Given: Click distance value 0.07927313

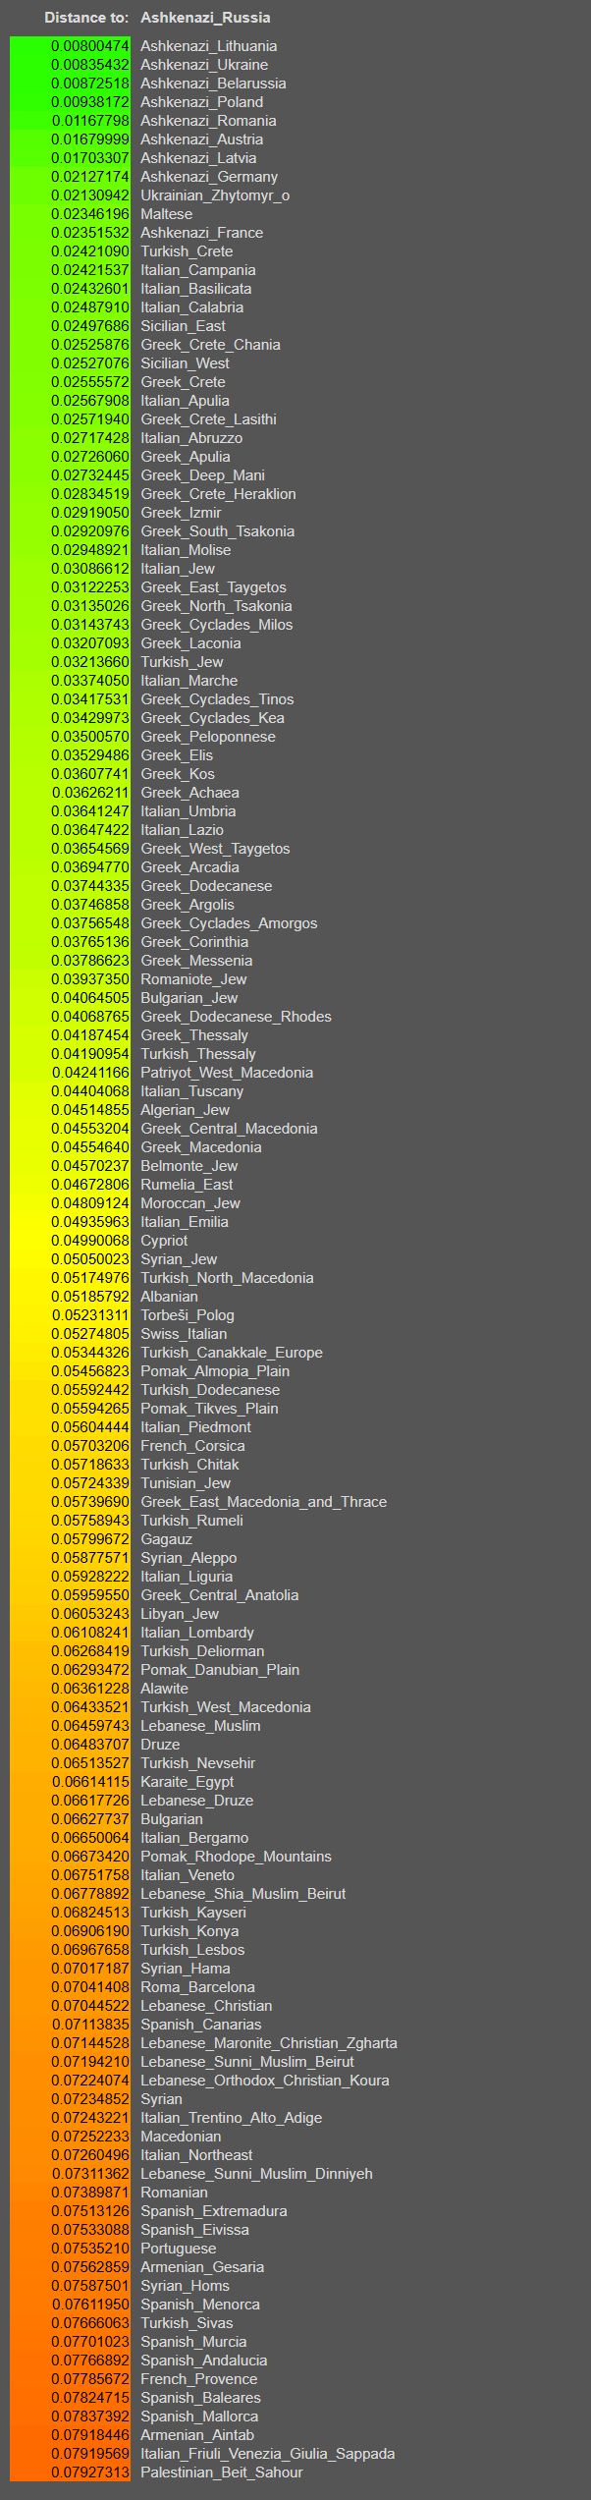Looking at the screenshot, I should point(90,2472).
